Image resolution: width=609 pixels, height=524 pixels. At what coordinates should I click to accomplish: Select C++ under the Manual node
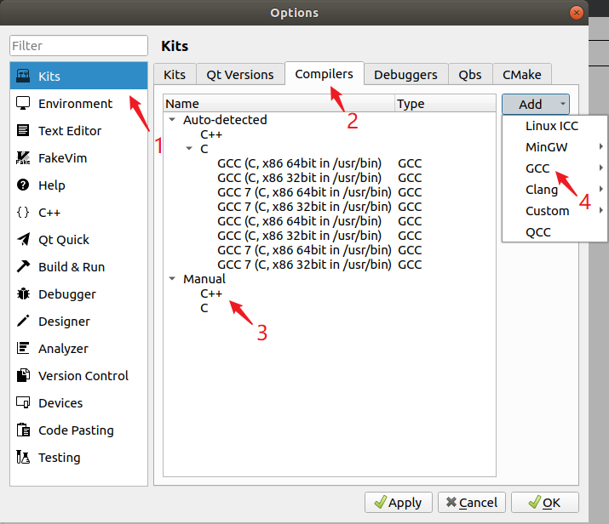coord(211,293)
